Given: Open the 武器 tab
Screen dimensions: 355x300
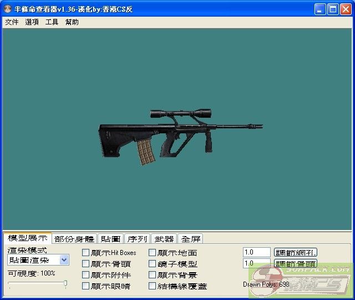Looking at the screenshot, I should pyautogui.click(x=164, y=239).
